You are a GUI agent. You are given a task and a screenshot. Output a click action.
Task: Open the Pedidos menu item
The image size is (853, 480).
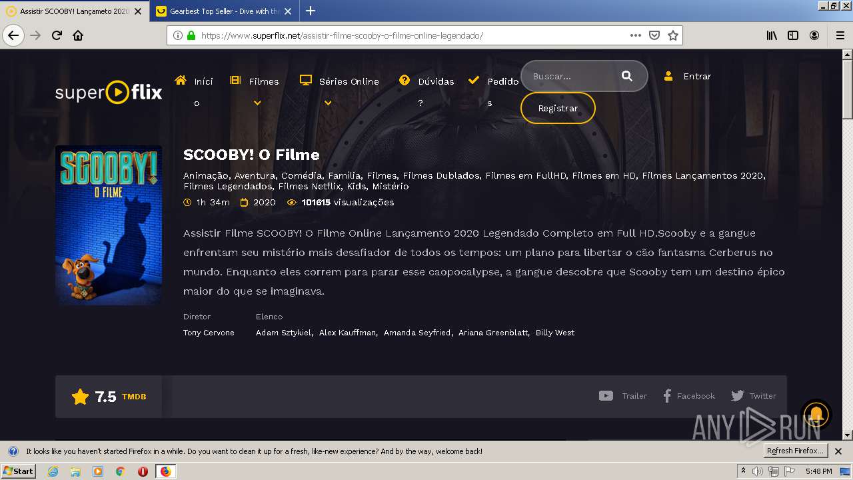(494, 91)
